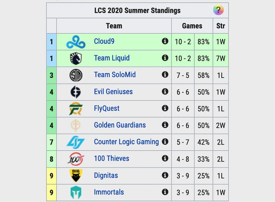
Task: Show info popup for Cloud9
Action: point(165,41)
